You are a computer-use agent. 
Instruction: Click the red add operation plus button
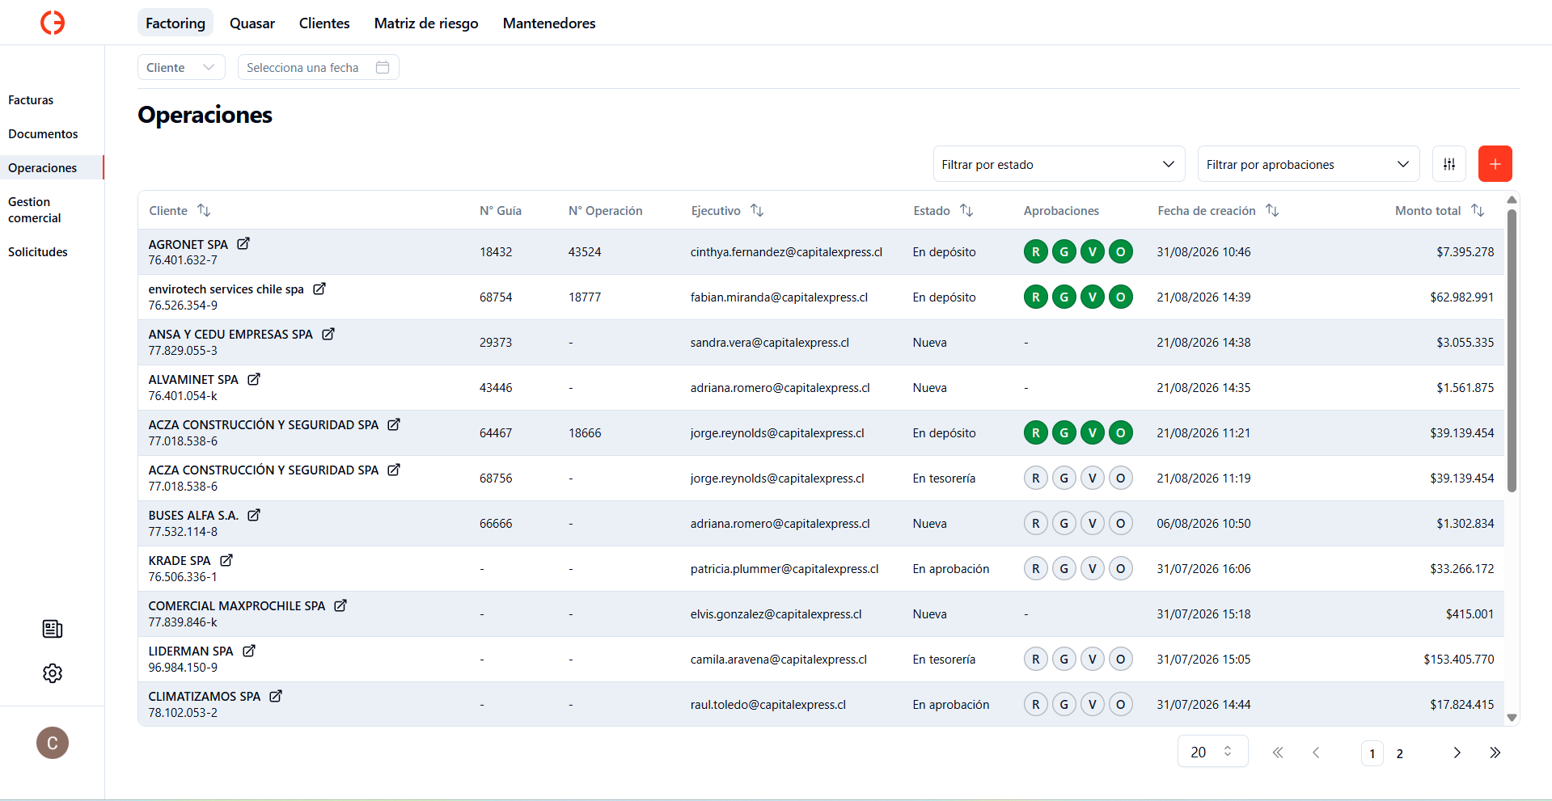(1495, 164)
